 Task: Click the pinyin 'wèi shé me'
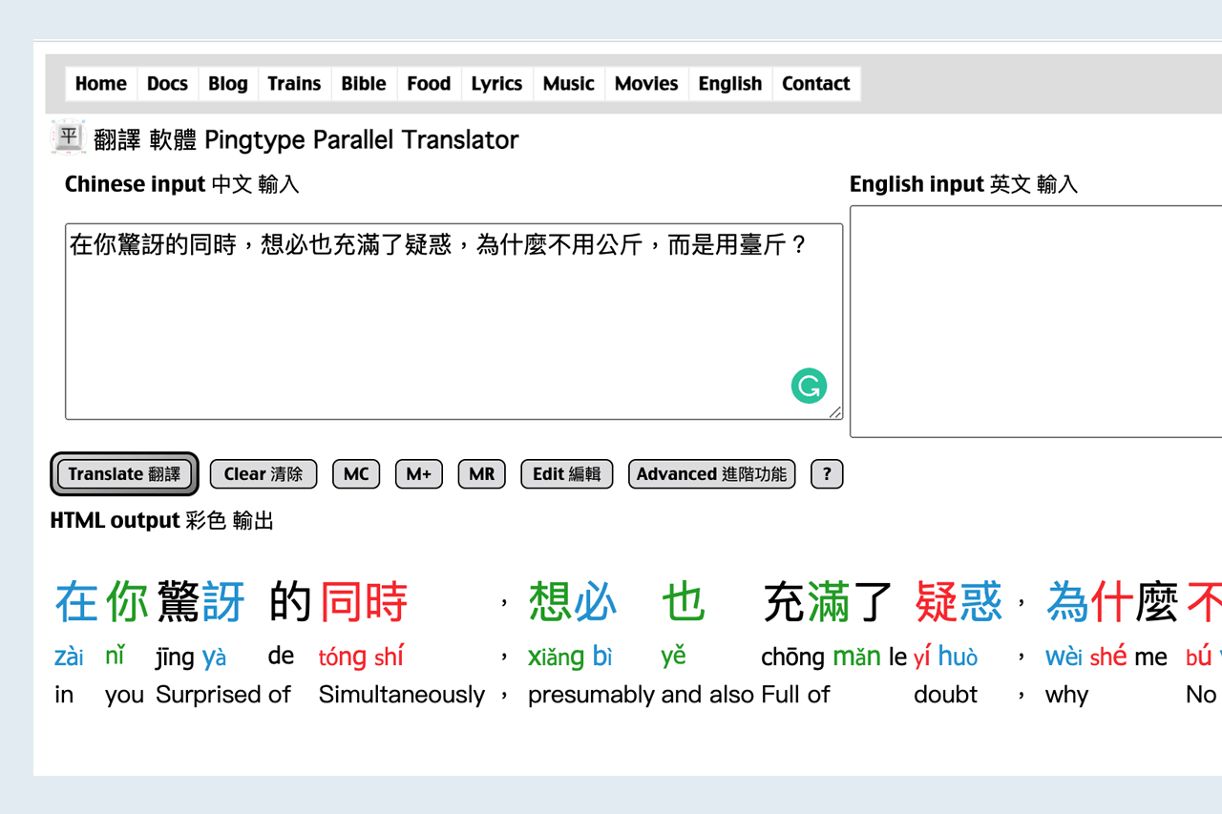1106,657
